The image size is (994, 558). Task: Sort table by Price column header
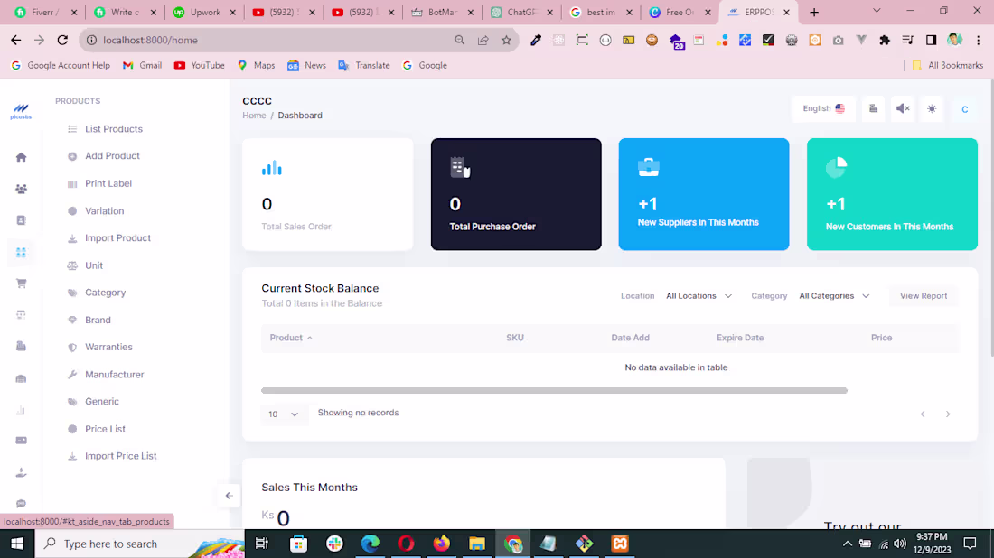click(881, 338)
